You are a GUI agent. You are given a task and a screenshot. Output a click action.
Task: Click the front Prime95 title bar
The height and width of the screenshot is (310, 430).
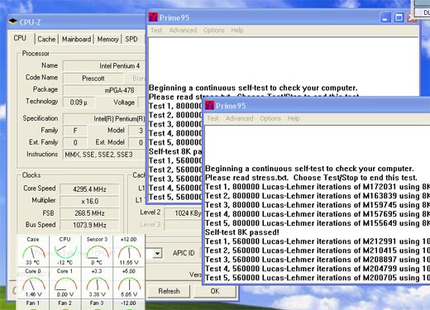tap(317, 106)
